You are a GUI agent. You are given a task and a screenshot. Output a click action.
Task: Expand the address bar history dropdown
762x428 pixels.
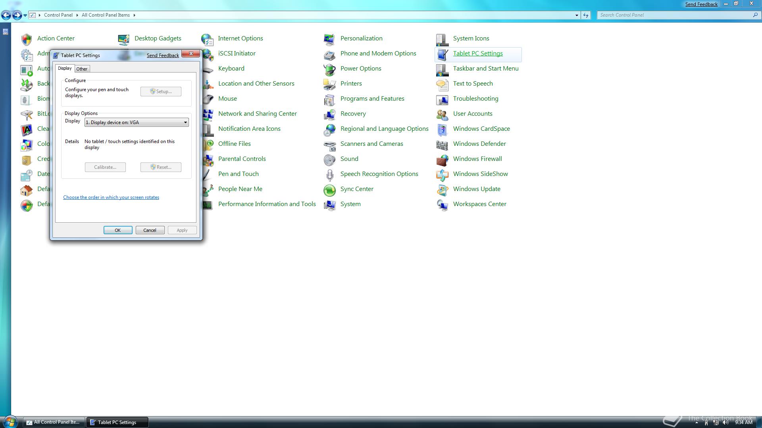tap(577, 15)
